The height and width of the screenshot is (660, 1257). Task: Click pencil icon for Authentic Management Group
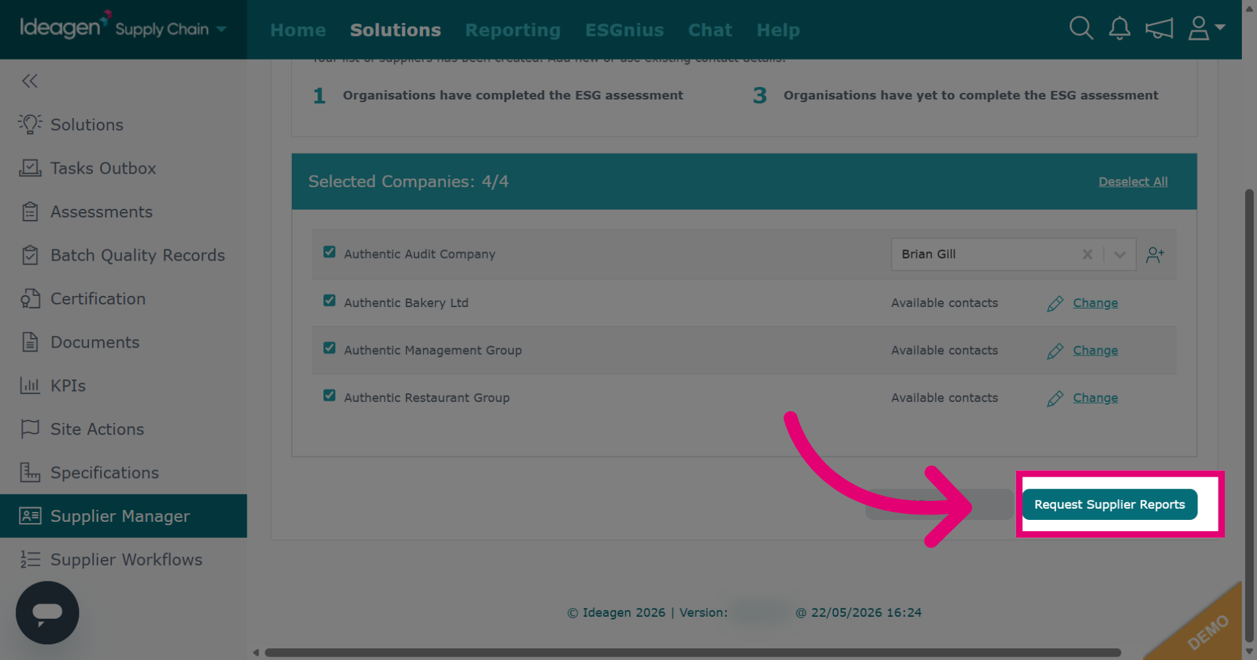(1055, 351)
